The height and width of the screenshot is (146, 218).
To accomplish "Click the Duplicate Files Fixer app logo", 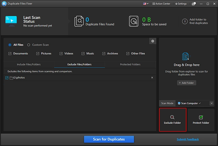I will coord(4,4).
